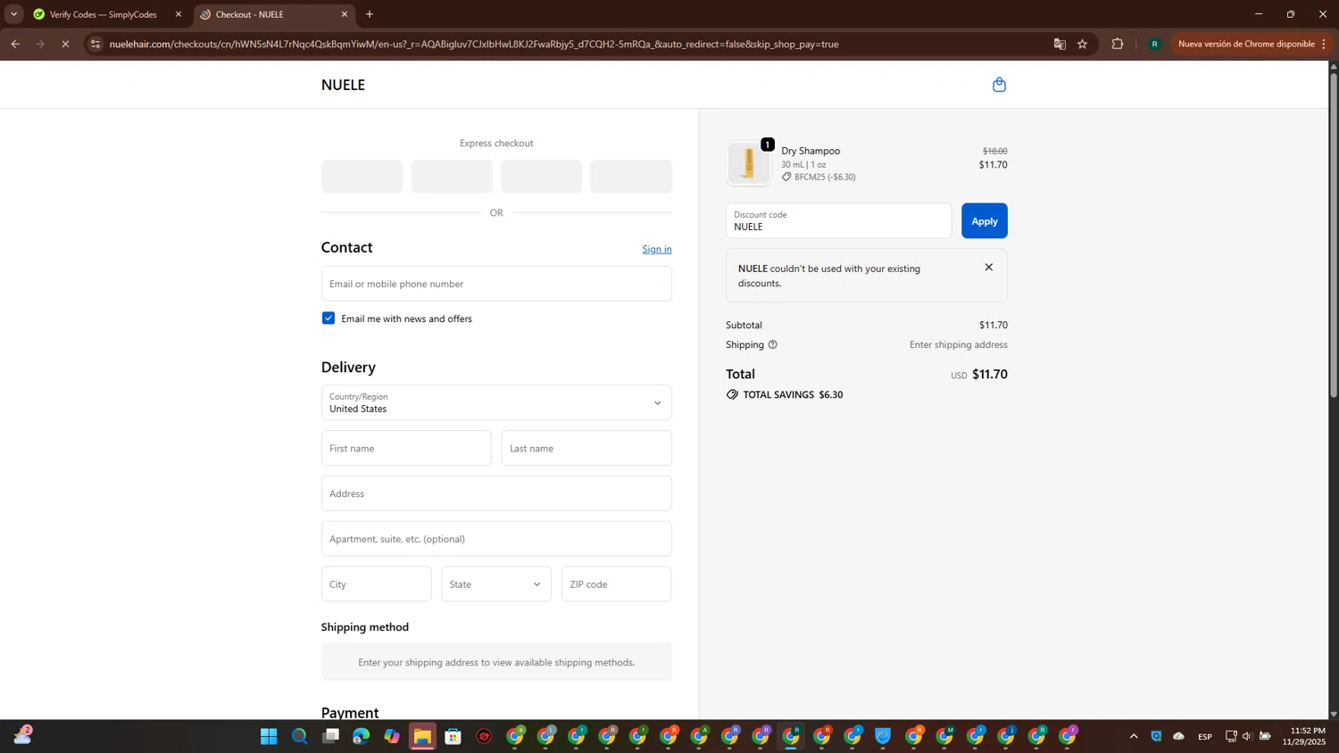The image size is (1339, 753).
Task: Click the ZIP code field
Action: (616, 584)
